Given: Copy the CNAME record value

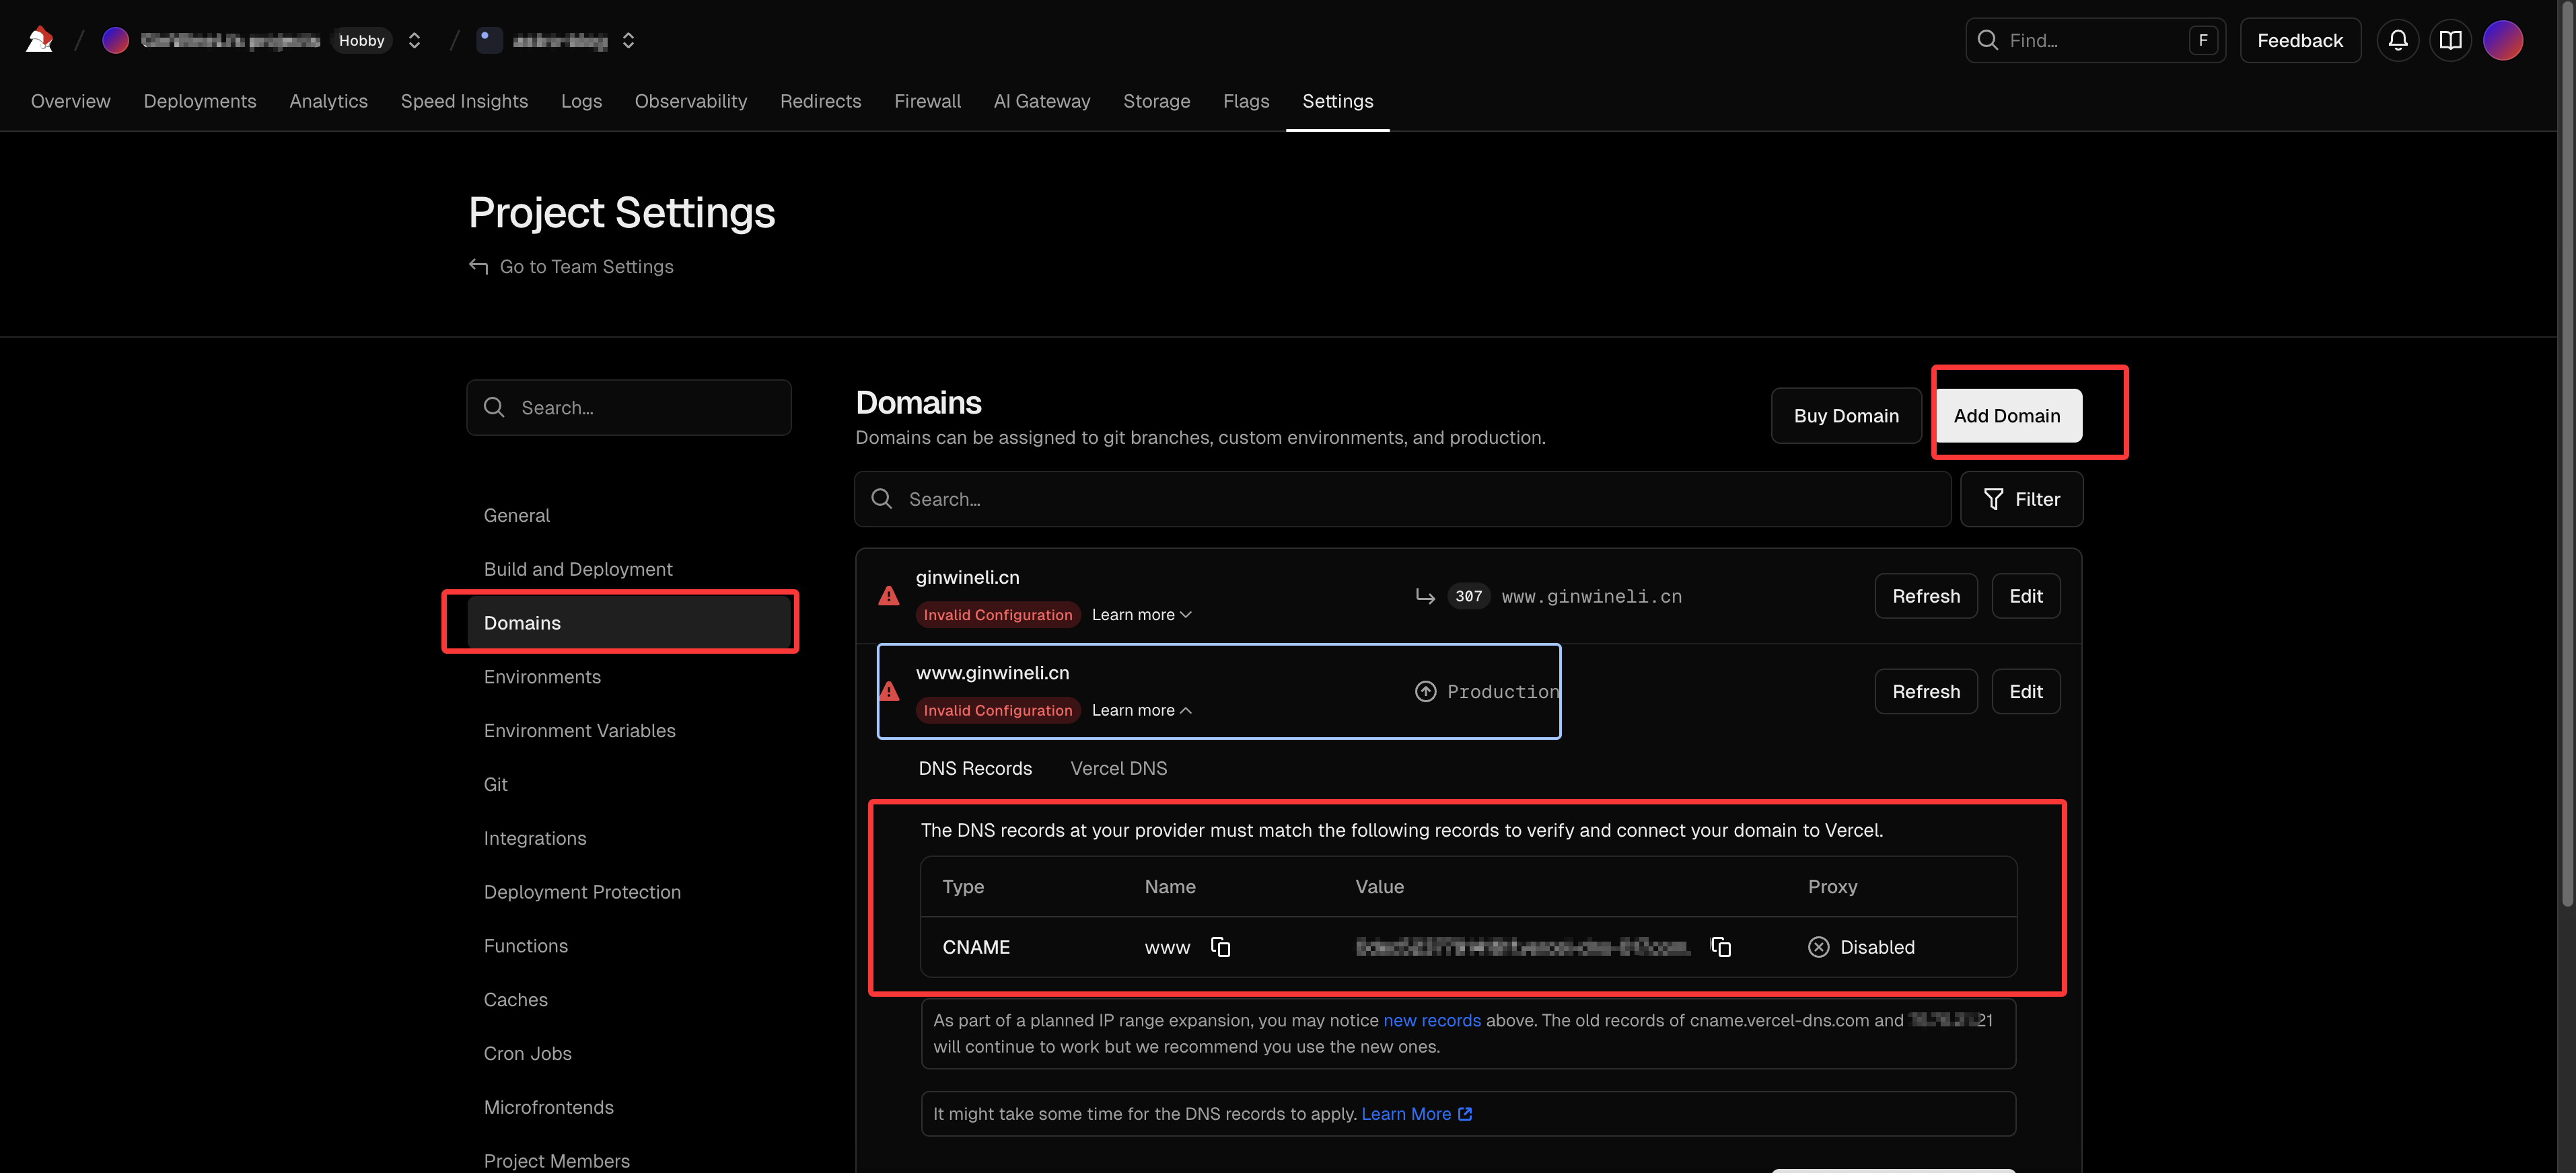Looking at the screenshot, I should tap(1720, 946).
